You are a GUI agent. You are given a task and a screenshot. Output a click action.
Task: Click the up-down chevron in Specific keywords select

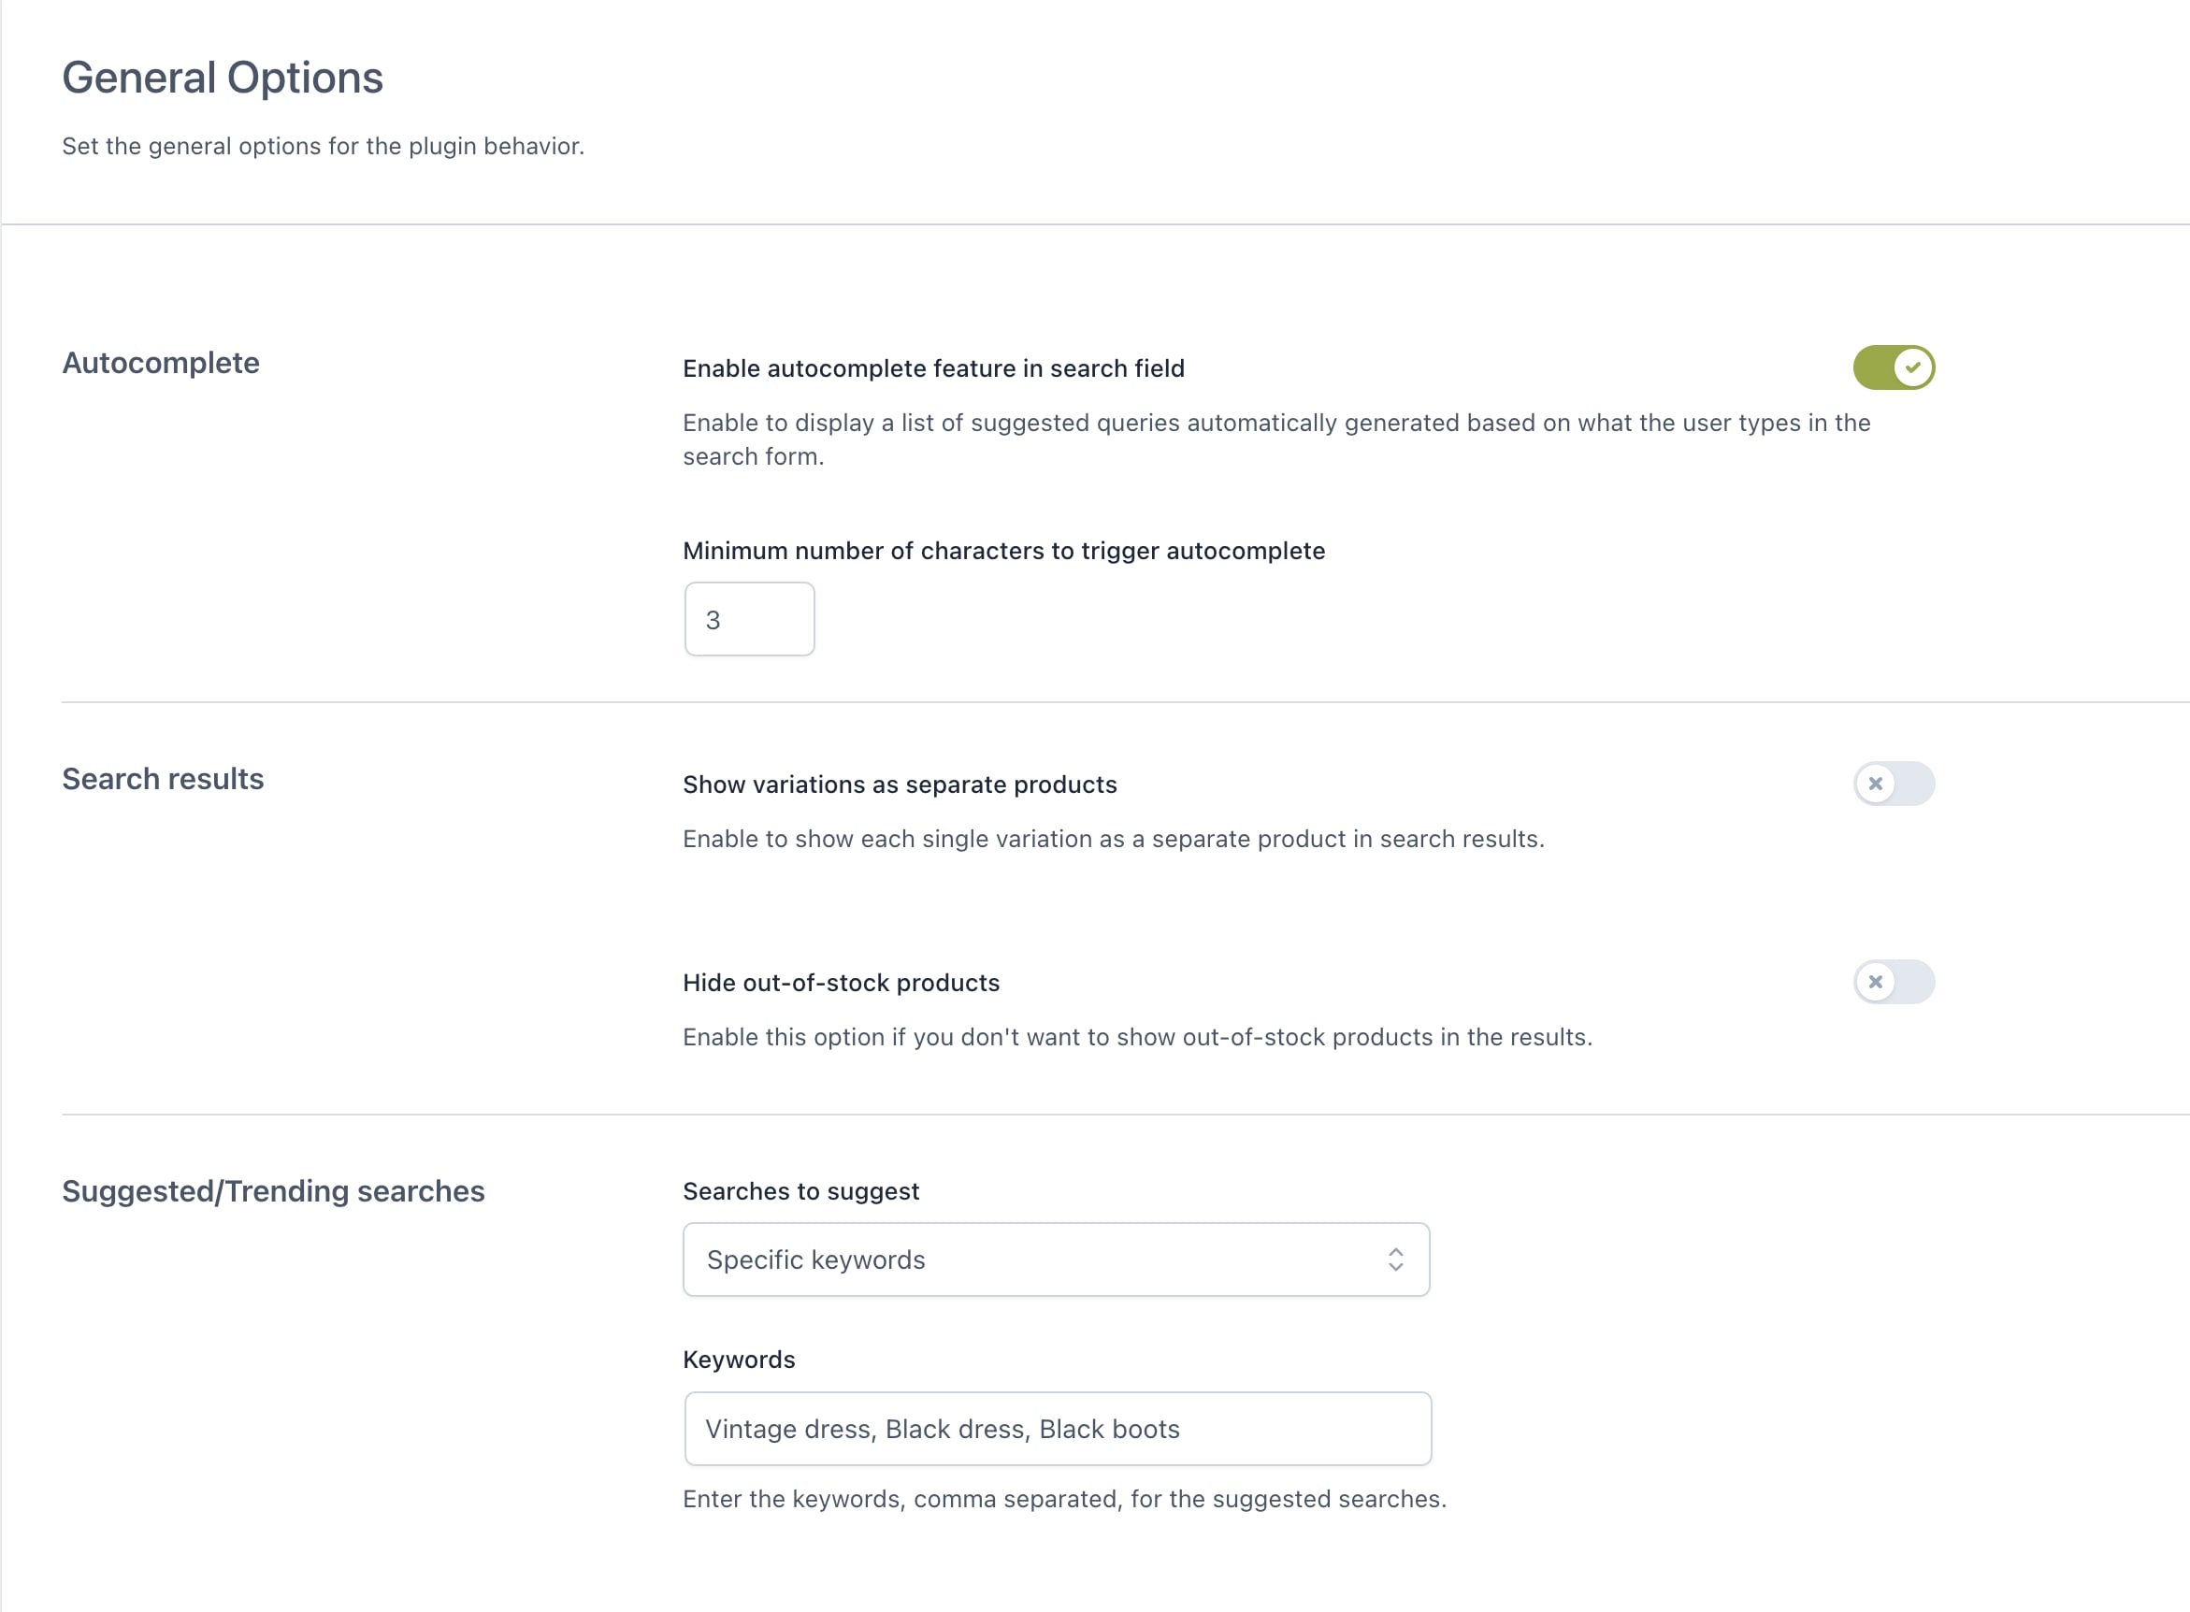1395,1259
